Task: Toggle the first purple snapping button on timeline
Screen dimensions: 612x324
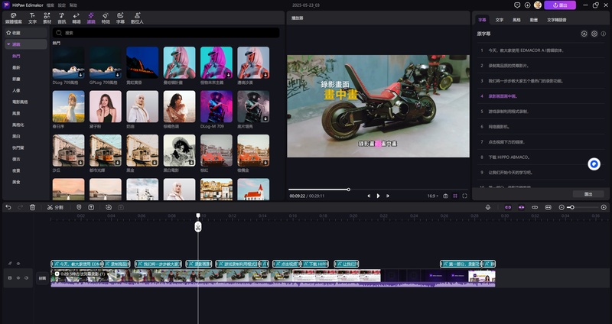Action: 508,207
